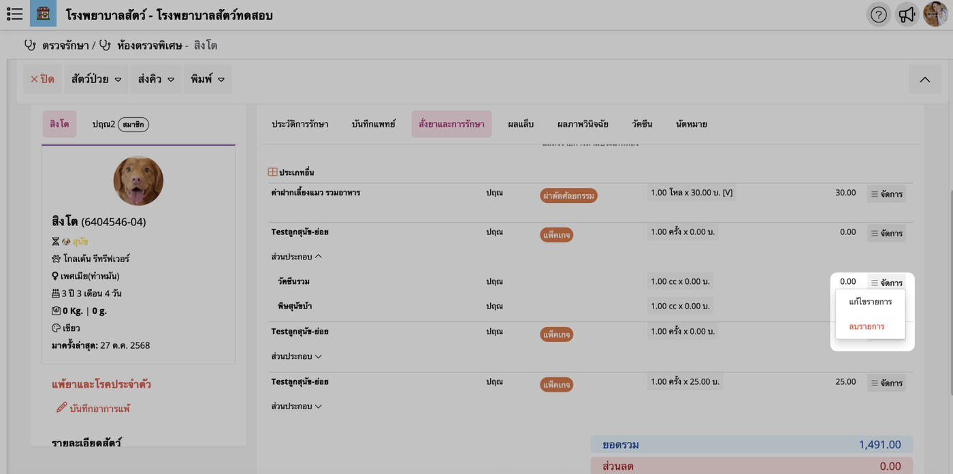Switch to the วัคซีน tab
The height and width of the screenshot is (474, 953).
[x=642, y=124]
